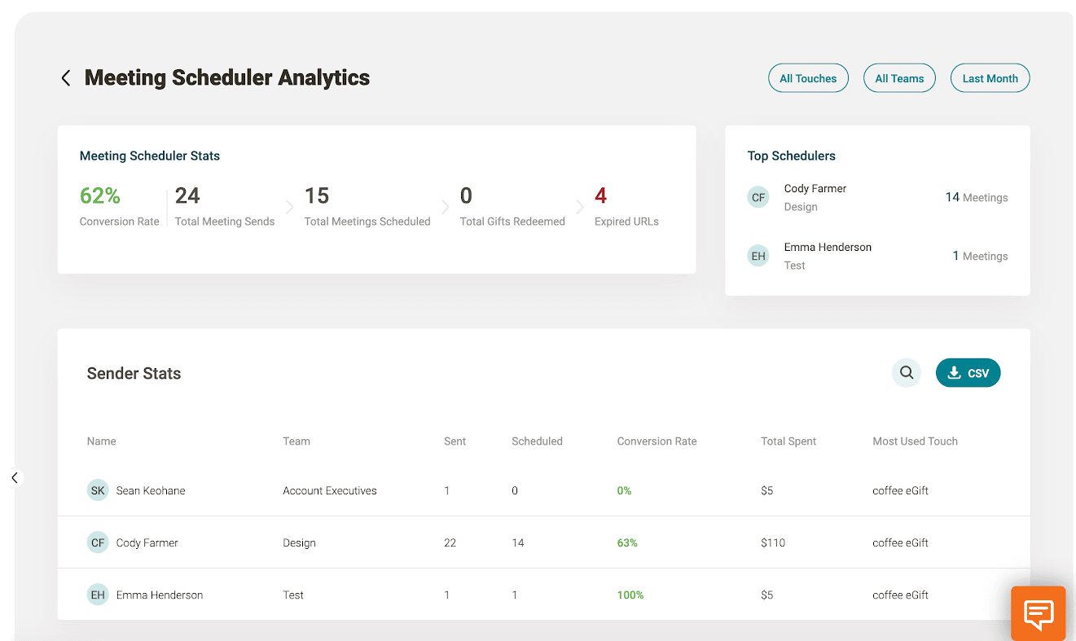Open the orange chat support widget
This screenshot has height=641, width=1076.
pyautogui.click(x=1039, y=613)
